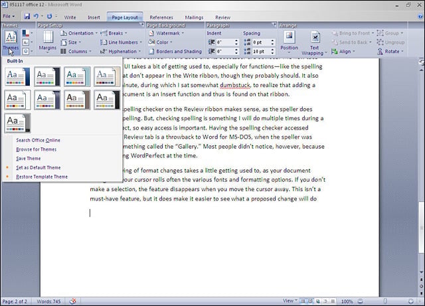Screen dimensions: 425x306
Task: Open the Hyphenation dropdown
Action: pos(121,52)
